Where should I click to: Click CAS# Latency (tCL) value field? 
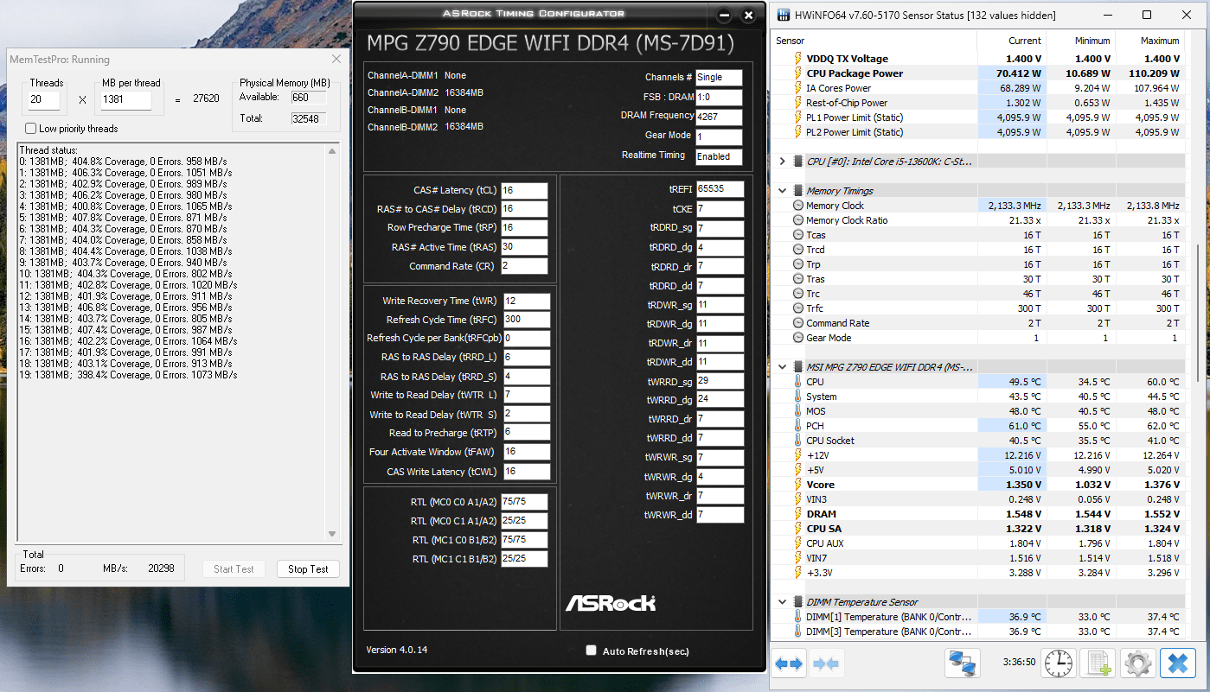pyautogui.click(x=524, y=190)
